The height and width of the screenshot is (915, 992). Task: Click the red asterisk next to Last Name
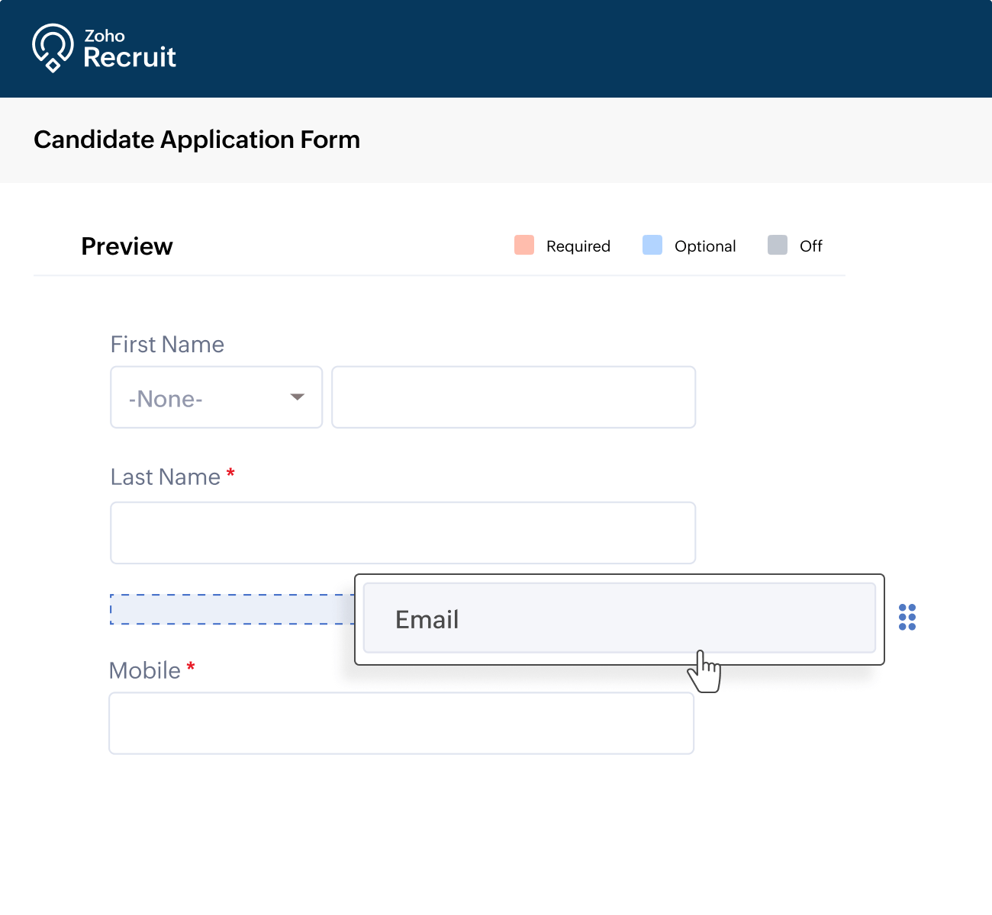point(230,473)
